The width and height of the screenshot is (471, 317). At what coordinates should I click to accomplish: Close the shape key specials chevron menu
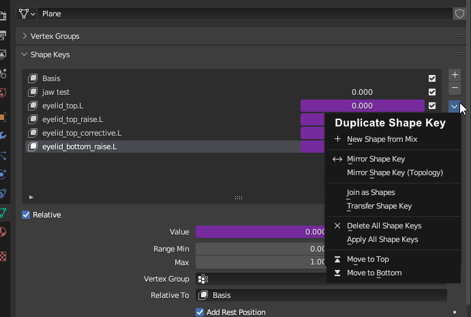[x=454, y=106]
